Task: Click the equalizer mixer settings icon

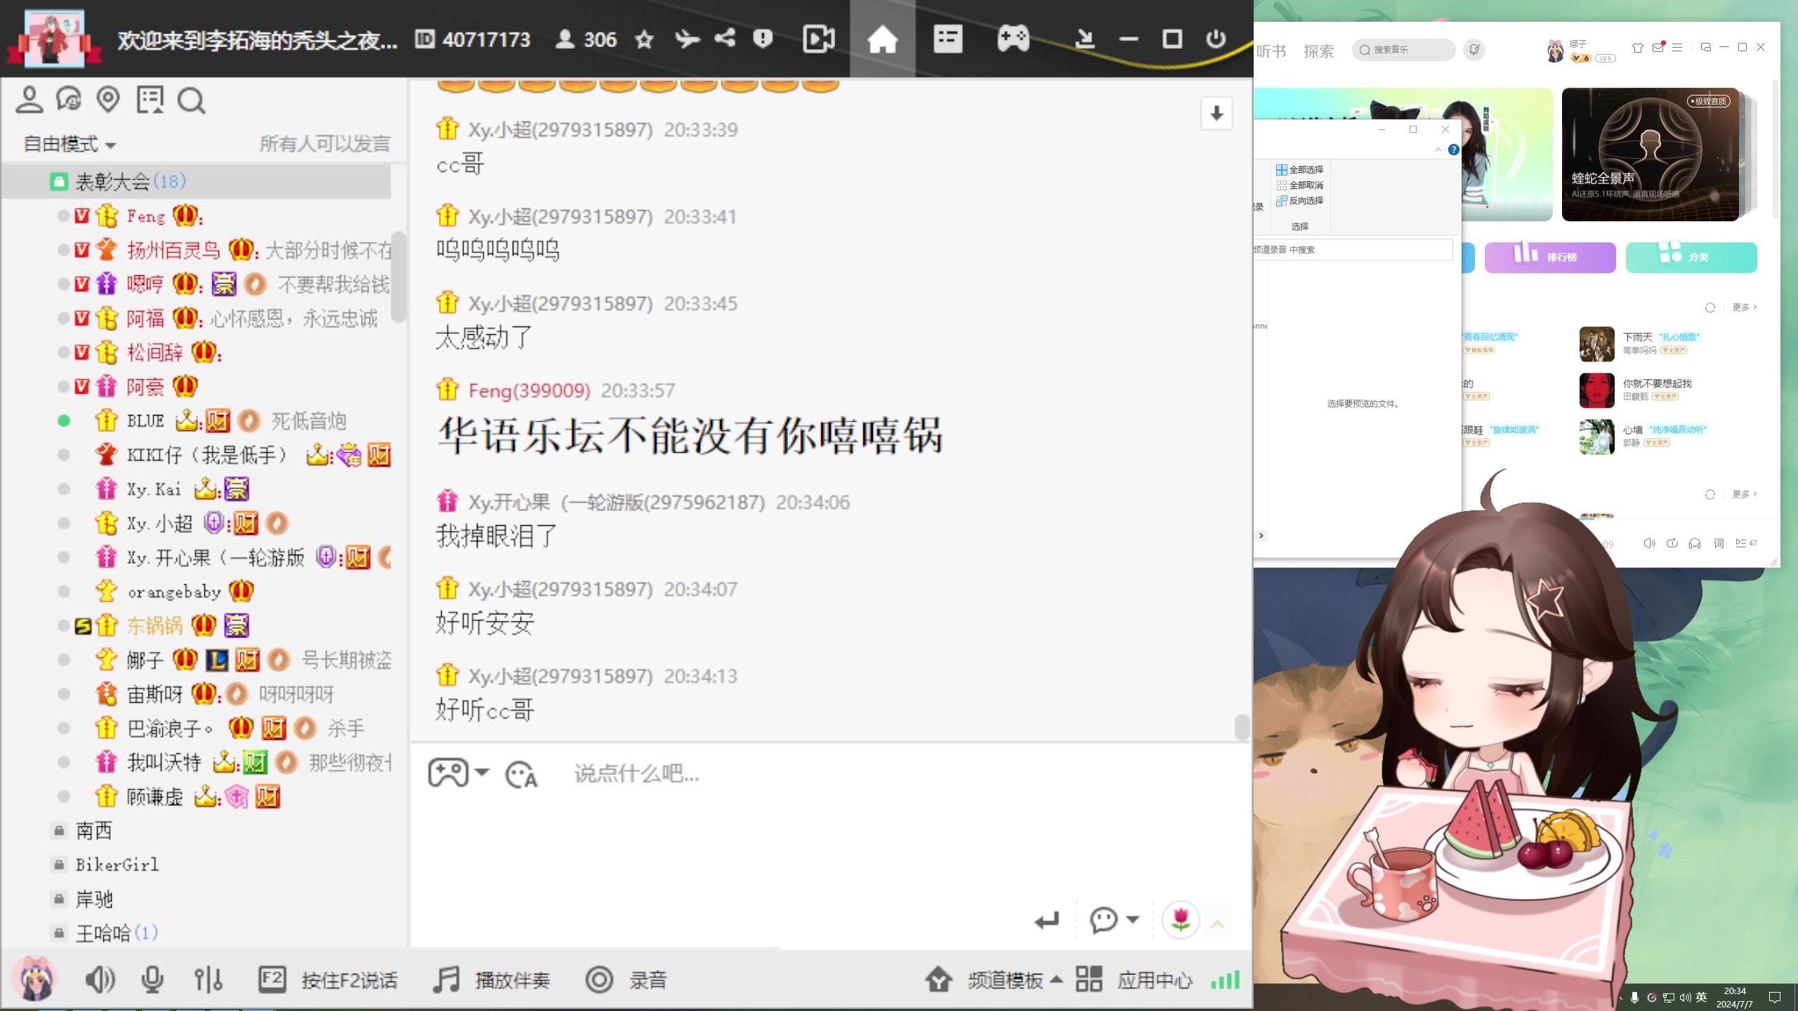Action: 208,979
